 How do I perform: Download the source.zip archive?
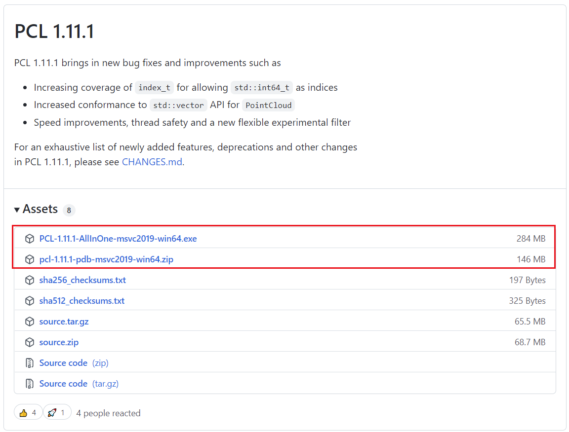tap(59, 342)
